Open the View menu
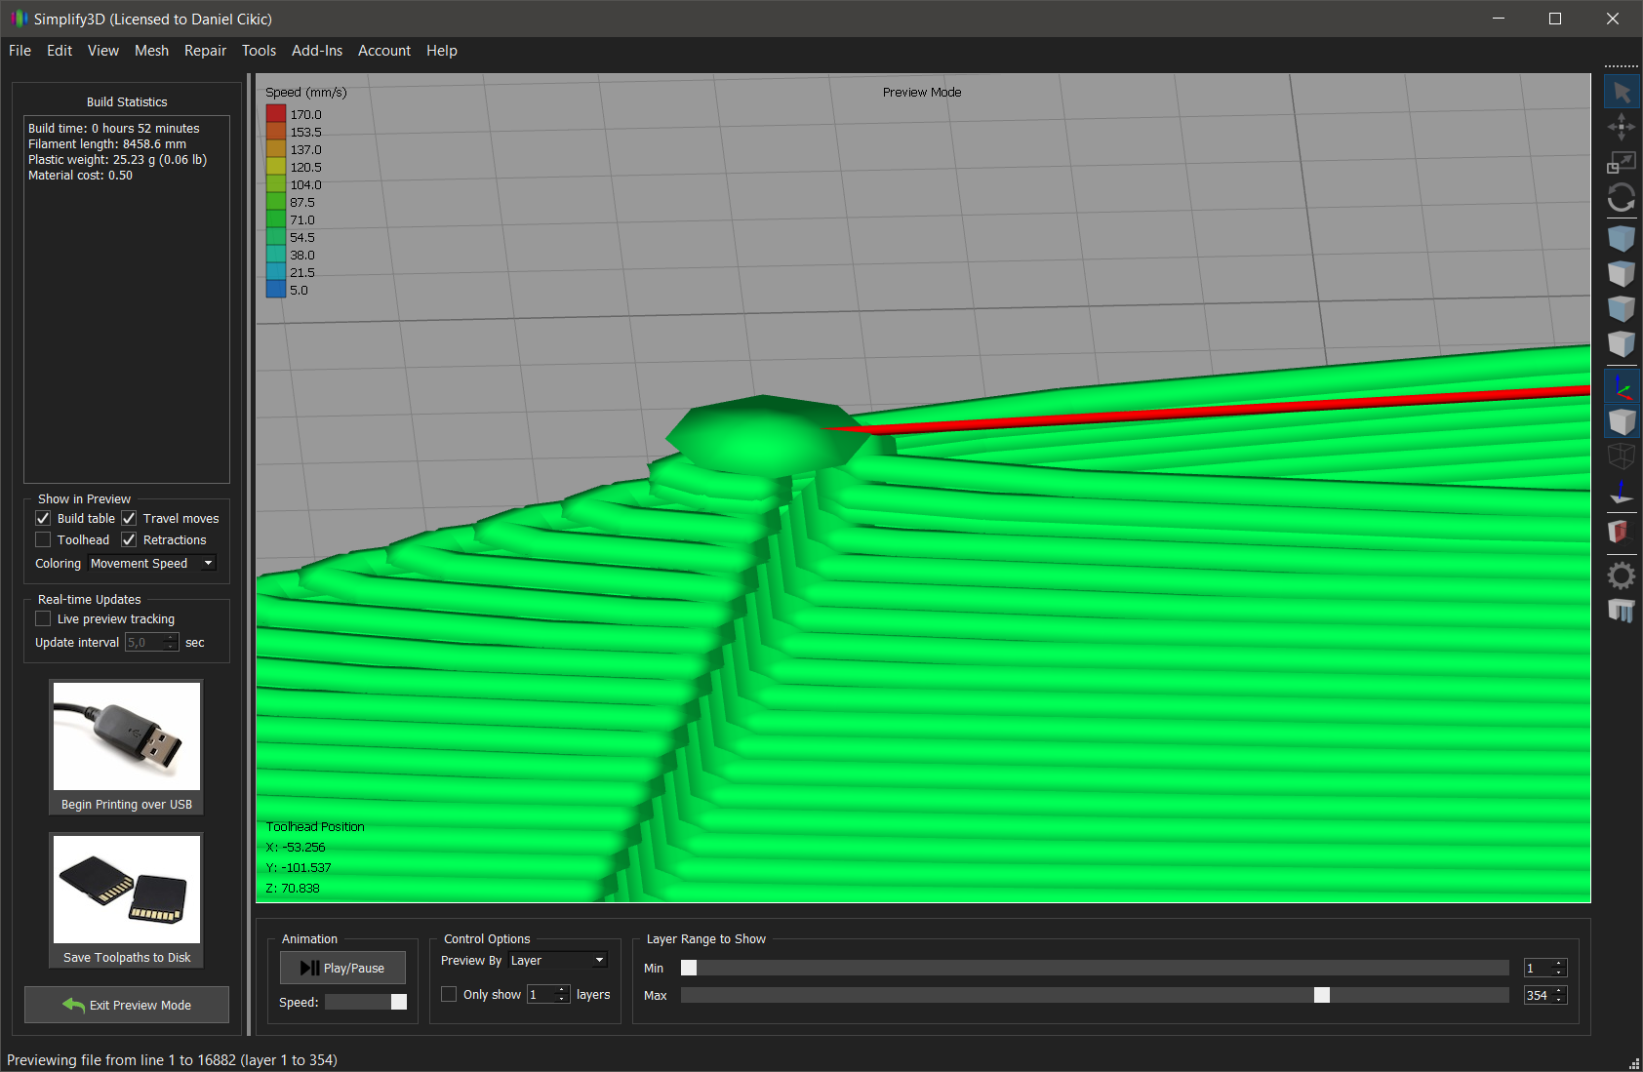The height and width of the screenshot is (1072, 1643). coord(103,51)
